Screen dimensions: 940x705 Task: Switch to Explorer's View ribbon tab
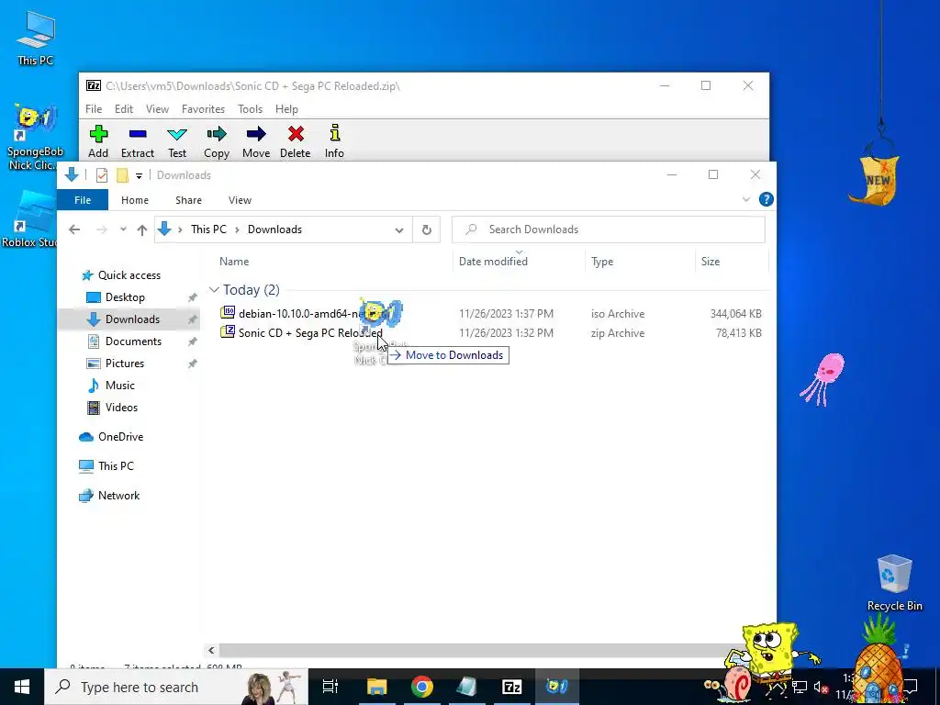tap(240, 200)
